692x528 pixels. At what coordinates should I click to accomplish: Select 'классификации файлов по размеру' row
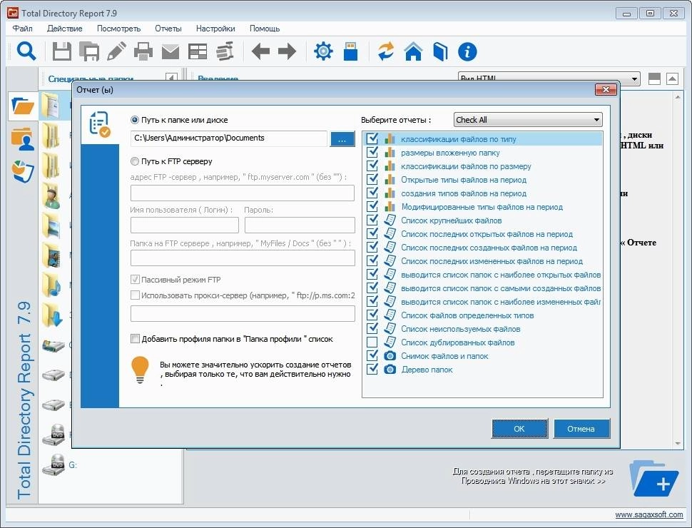483,166
